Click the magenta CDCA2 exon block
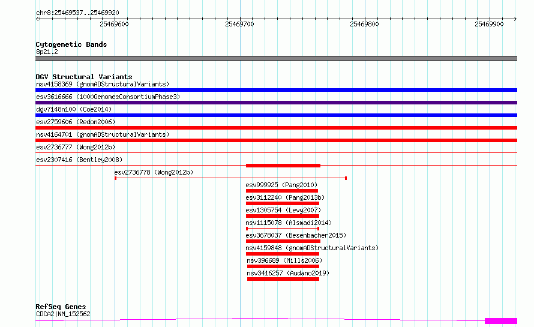This screenshot has height=327, width=534. [x=501, y=321]
